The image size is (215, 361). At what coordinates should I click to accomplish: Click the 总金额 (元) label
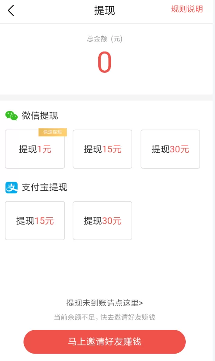coord(105,39)
